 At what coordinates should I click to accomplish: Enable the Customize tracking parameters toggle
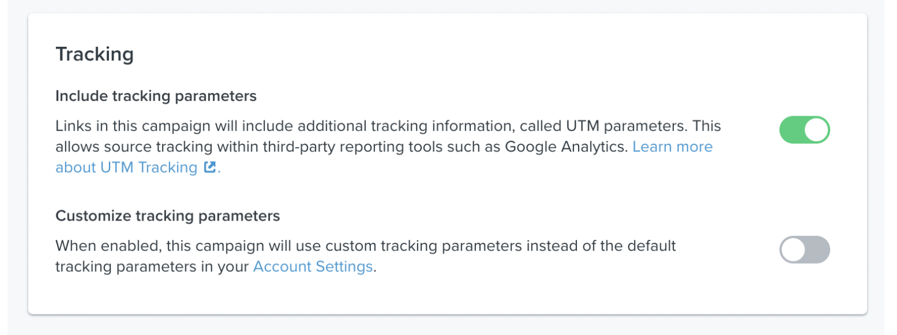pyautogui.click(x=805, y=250)
